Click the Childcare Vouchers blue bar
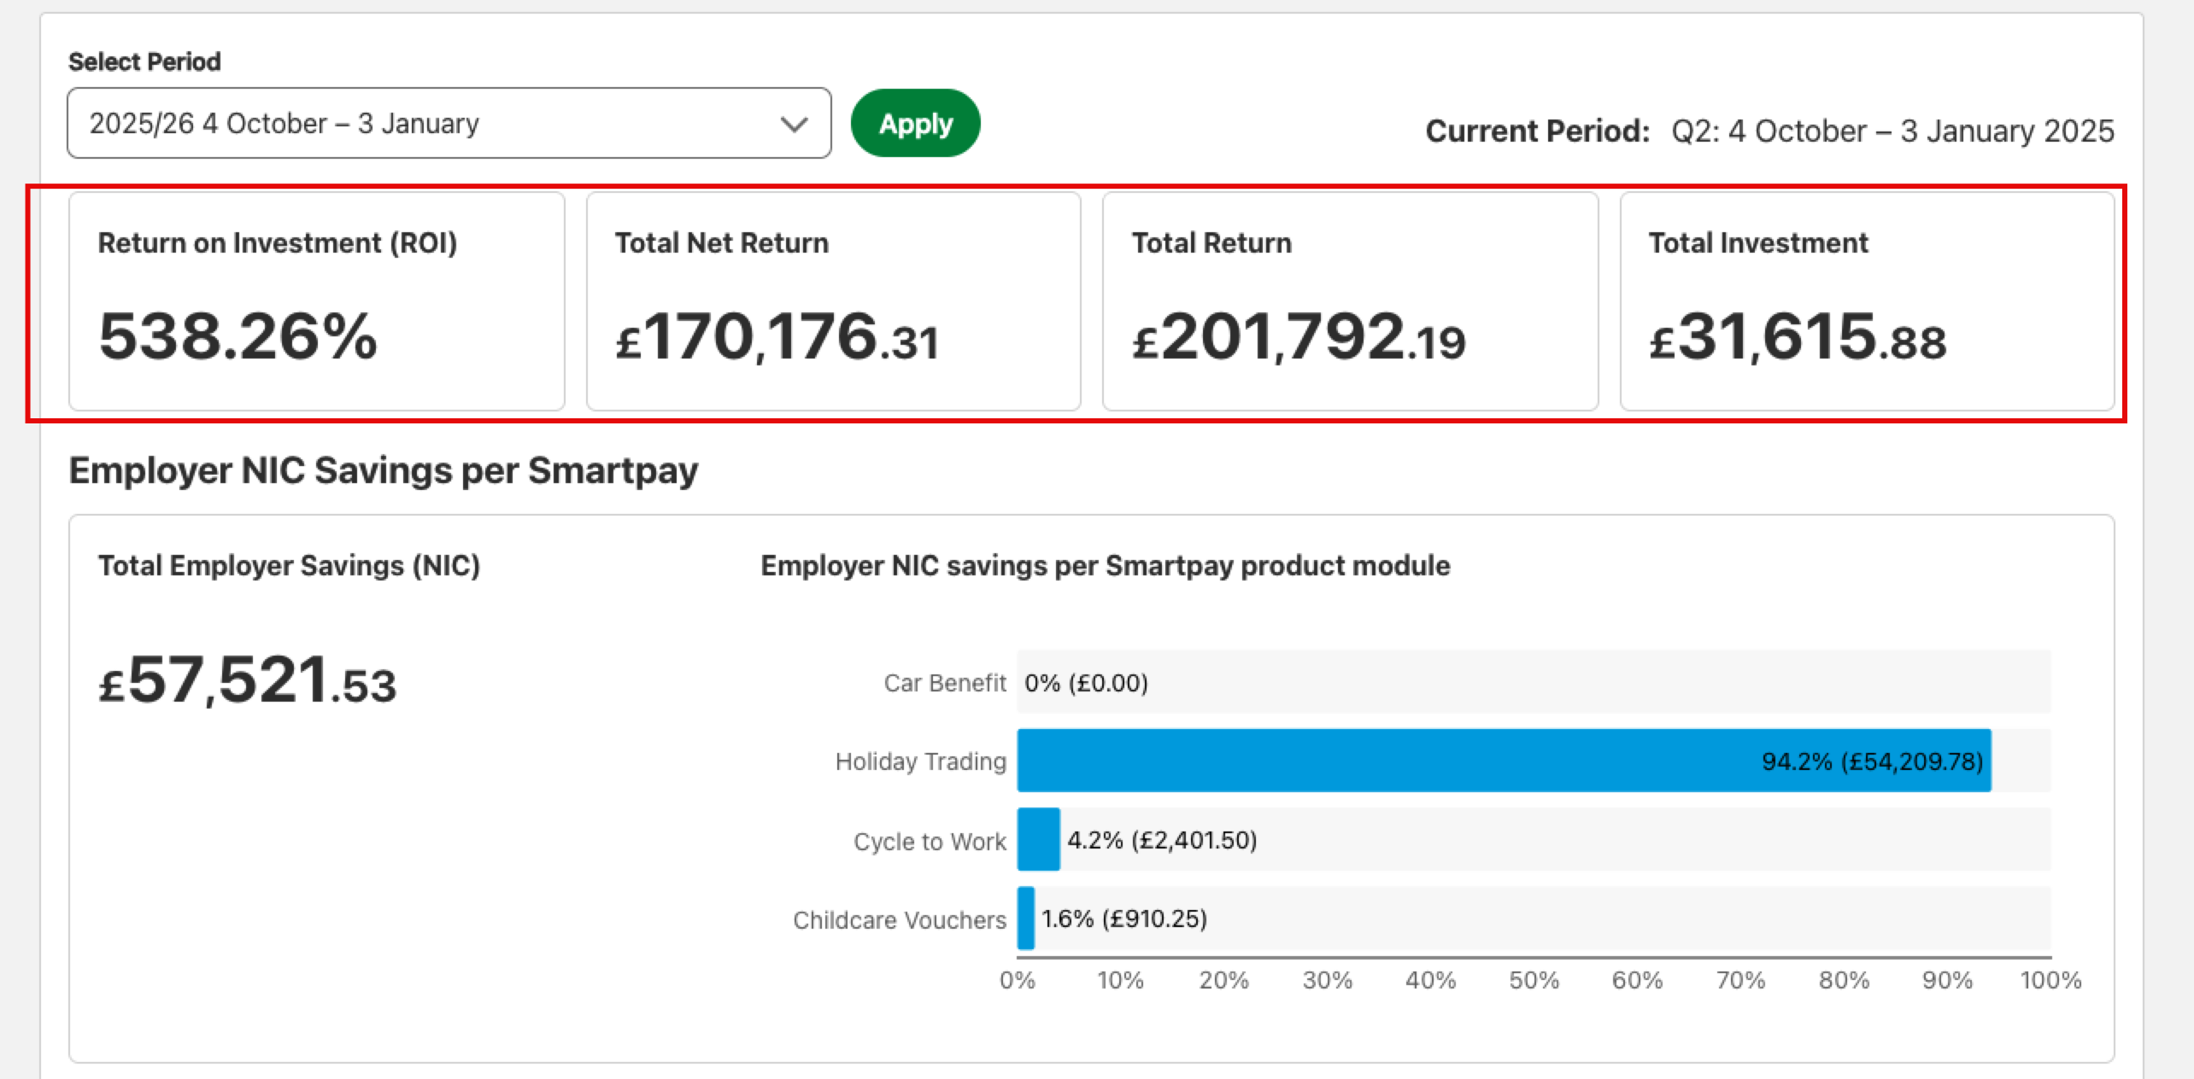This screenshot has height=1079, width=2194. point(1026,919)
